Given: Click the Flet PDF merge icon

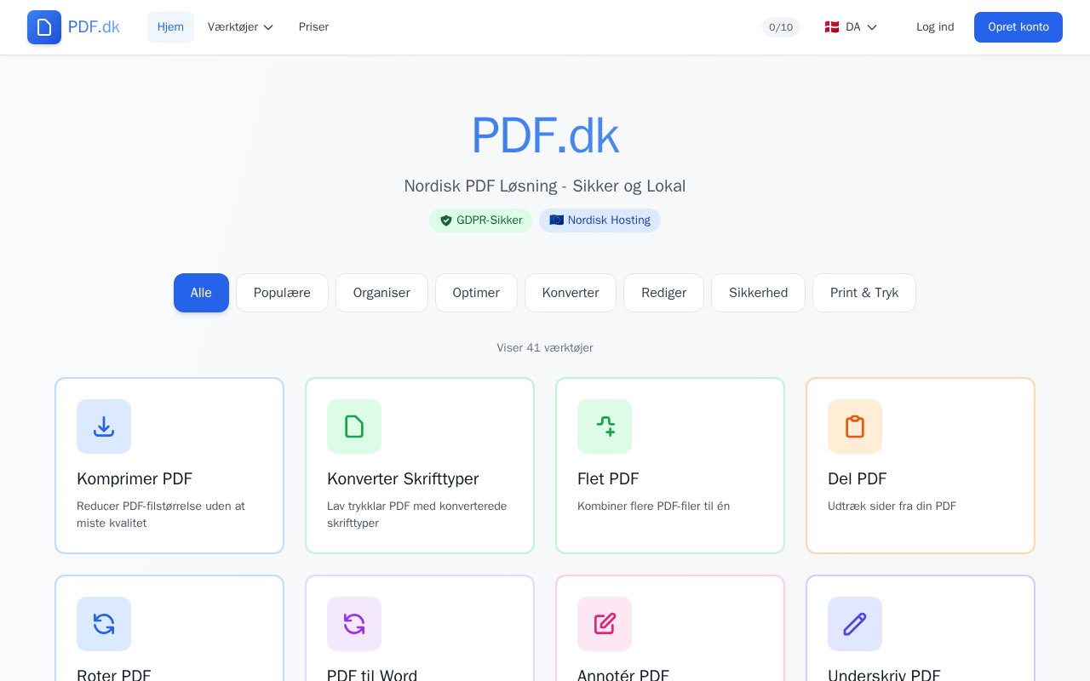Looking at the screenshot, I should (605, 426).
